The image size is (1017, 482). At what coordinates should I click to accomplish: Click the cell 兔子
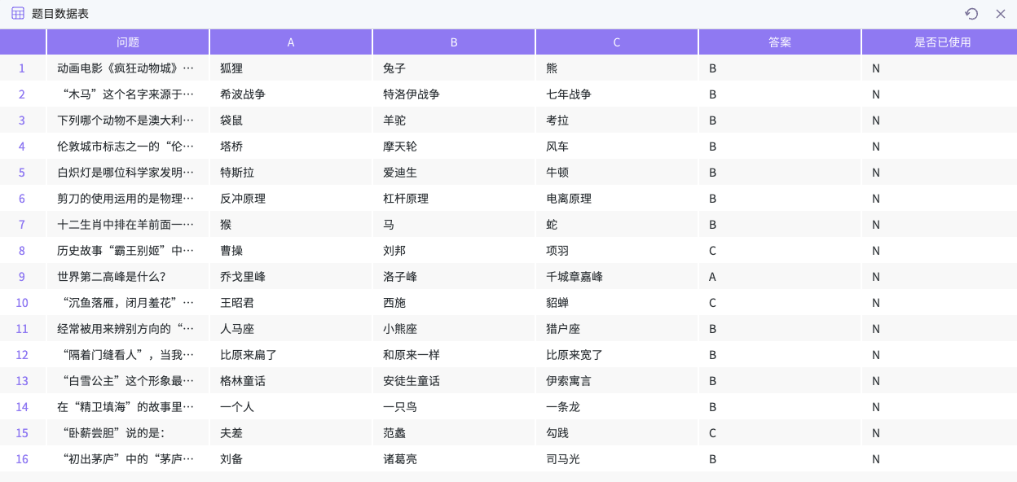pyautogui.click(x=454, y=68)
